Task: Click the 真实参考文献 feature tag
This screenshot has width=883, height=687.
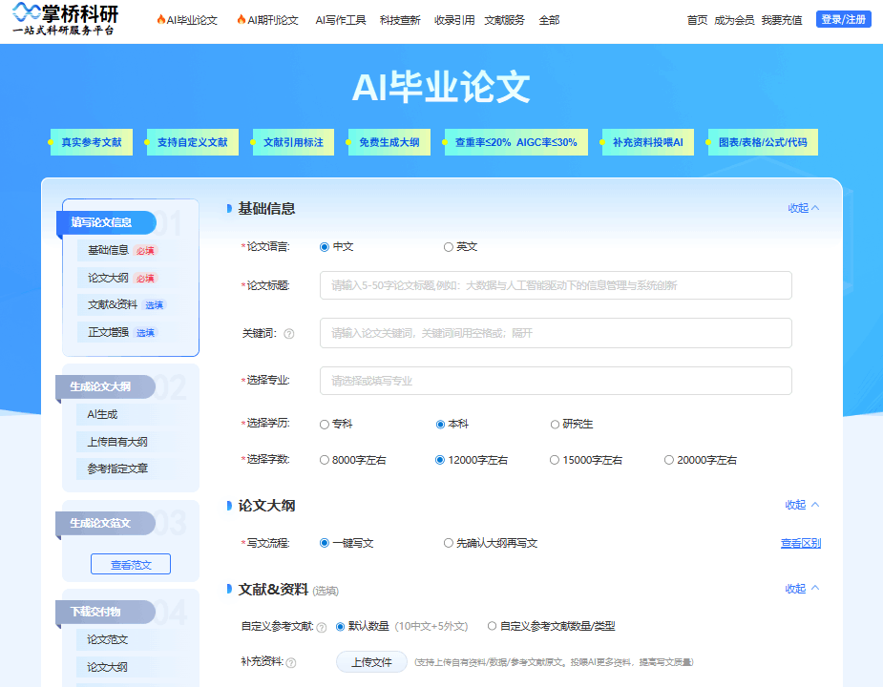Action: tap(92, 142)
